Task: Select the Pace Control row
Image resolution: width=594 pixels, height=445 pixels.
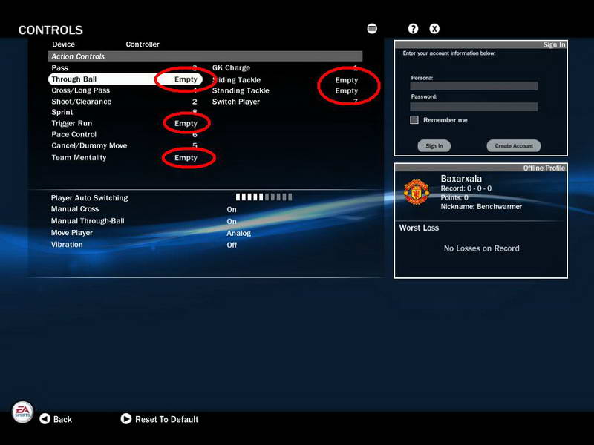Action: tap(124, 134)
